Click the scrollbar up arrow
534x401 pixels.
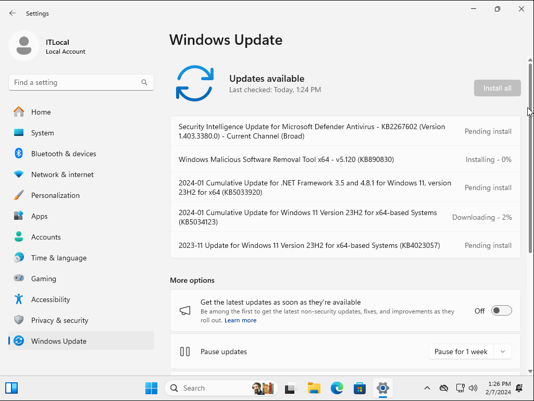(530, 60)
